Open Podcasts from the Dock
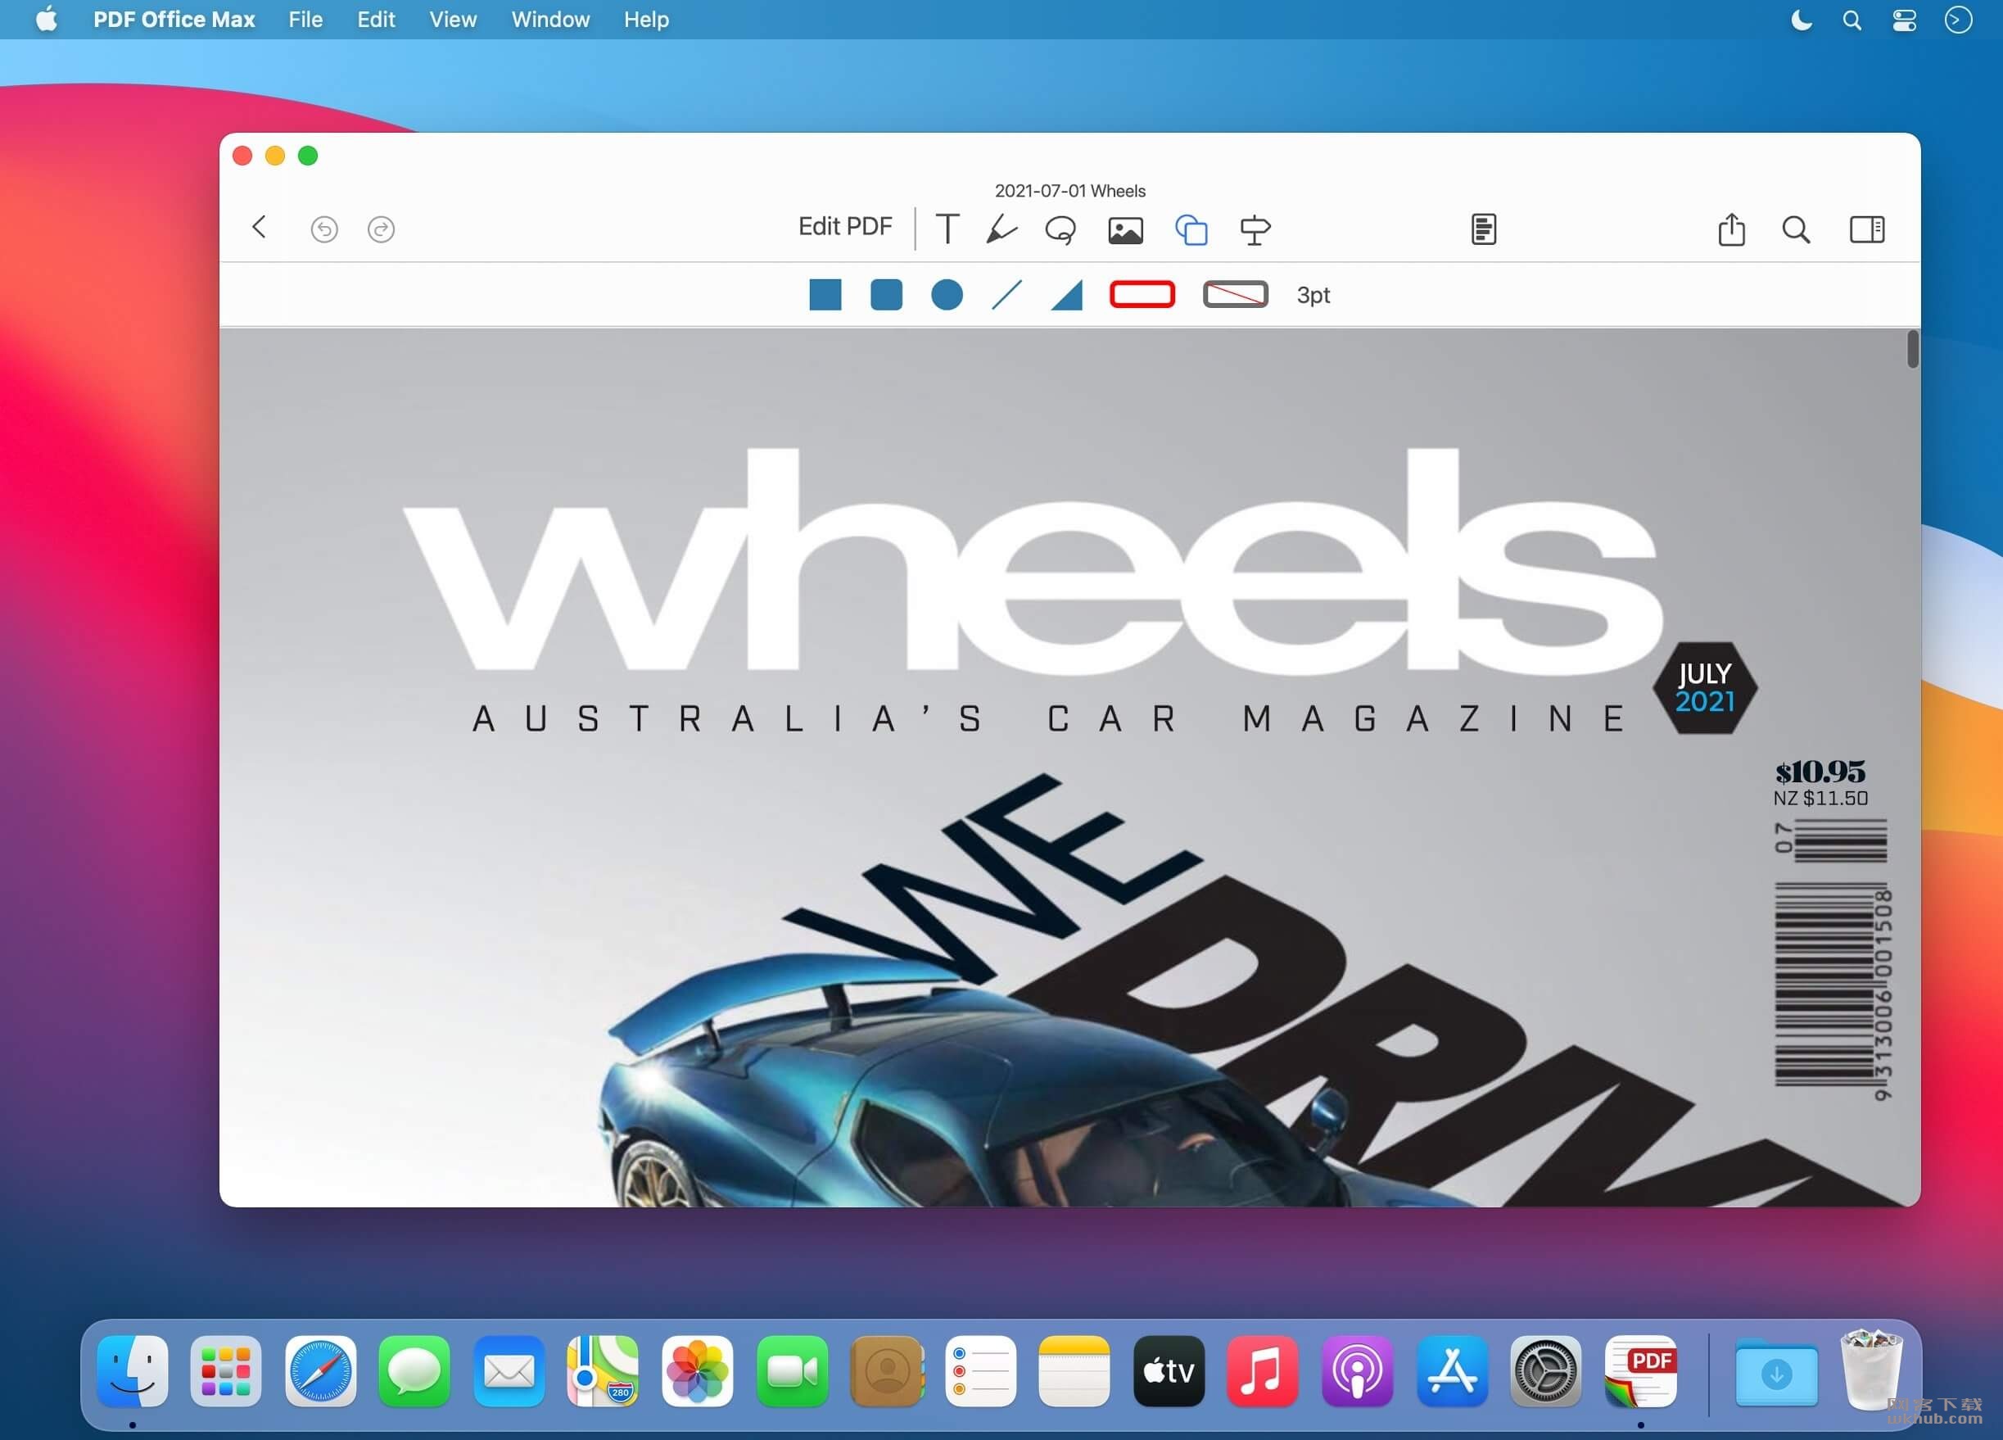 1358,1370
